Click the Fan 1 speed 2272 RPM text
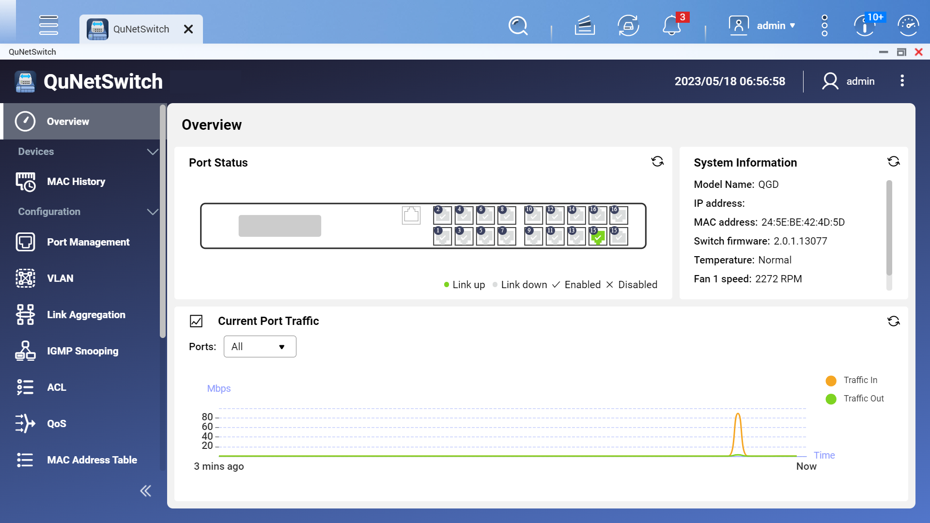 (x=747, y=279)
